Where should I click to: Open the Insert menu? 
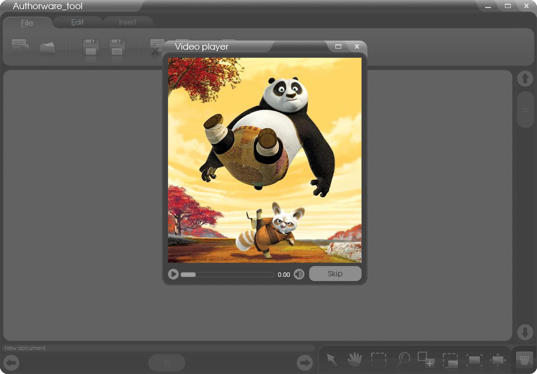(127, 22)
